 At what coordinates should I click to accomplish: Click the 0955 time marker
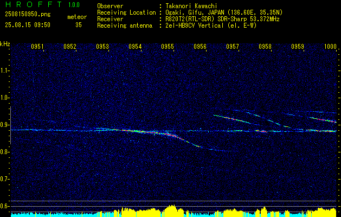(x=168, y=47)
